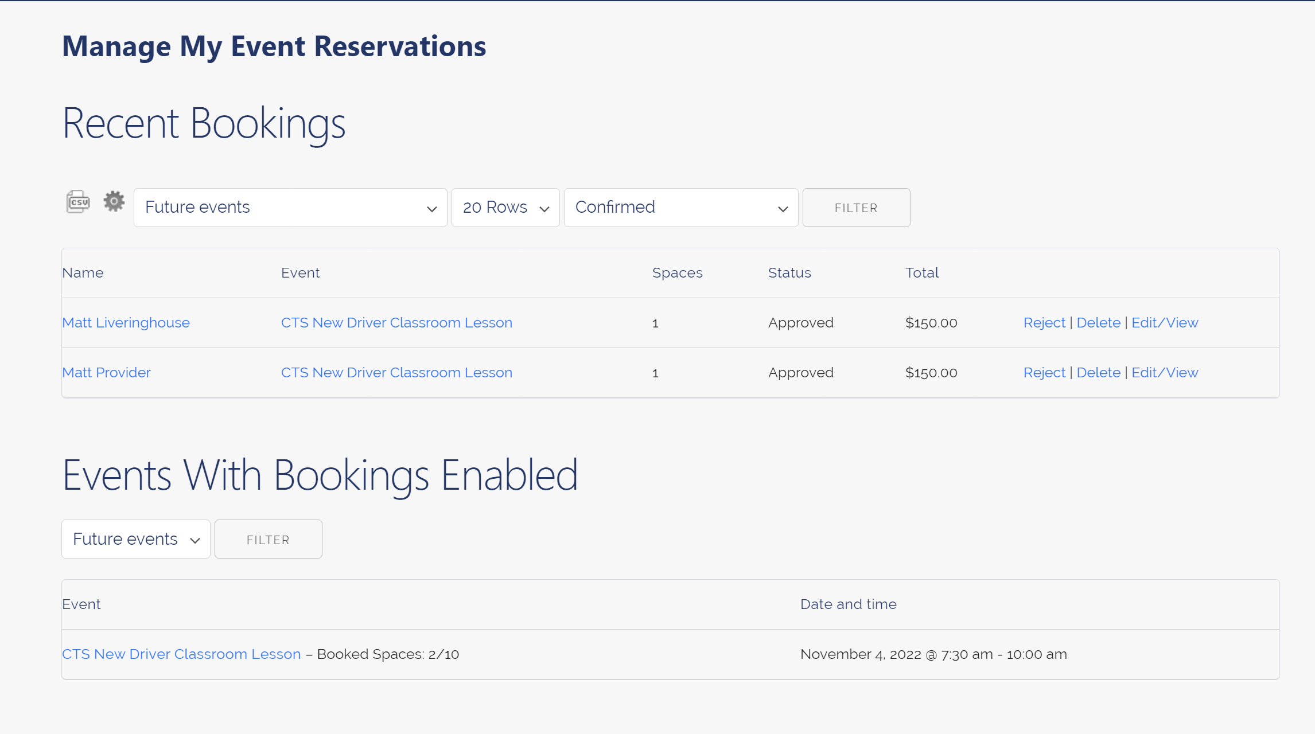The width and height of the screenshot is (1315, 734).
Task: Reject Matt Liveringhouse booking
Action: 1044,323
